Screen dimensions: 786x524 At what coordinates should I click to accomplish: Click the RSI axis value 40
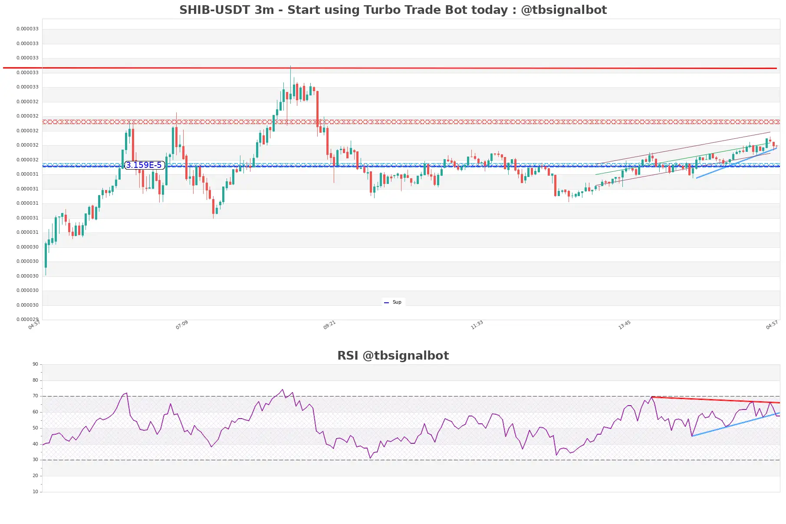coord(35,444)
